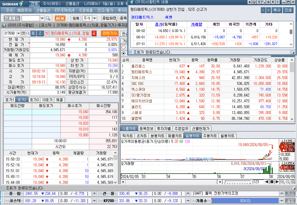Click the diagonal arrows icon in ticker title bar
The image size is (297, 205).
[x=264, y=2]
